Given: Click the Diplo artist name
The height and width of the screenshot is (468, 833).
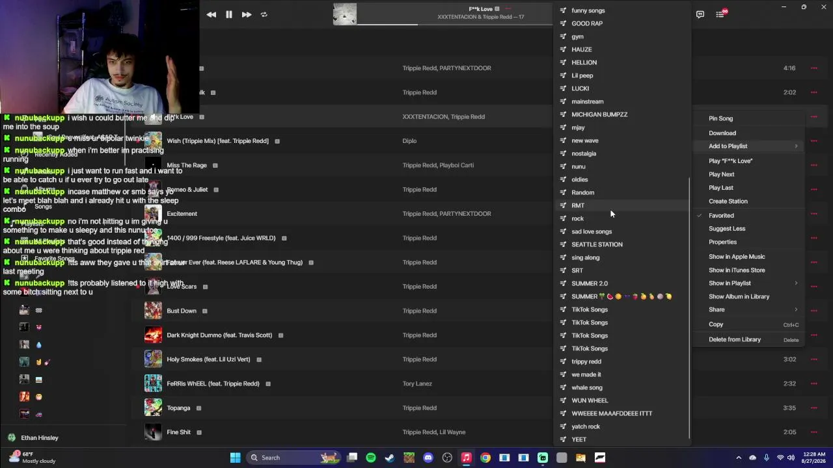Looking at the screenshot, I should coord(409,141).
